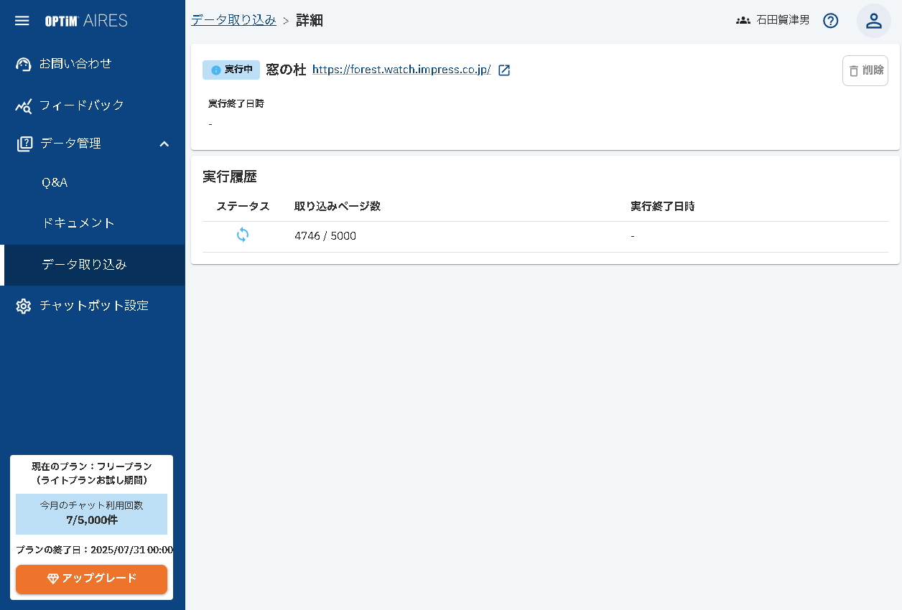This screenshot has width=902, height=610.
Task: Open the help question mark icon
Action: [830, 21]
